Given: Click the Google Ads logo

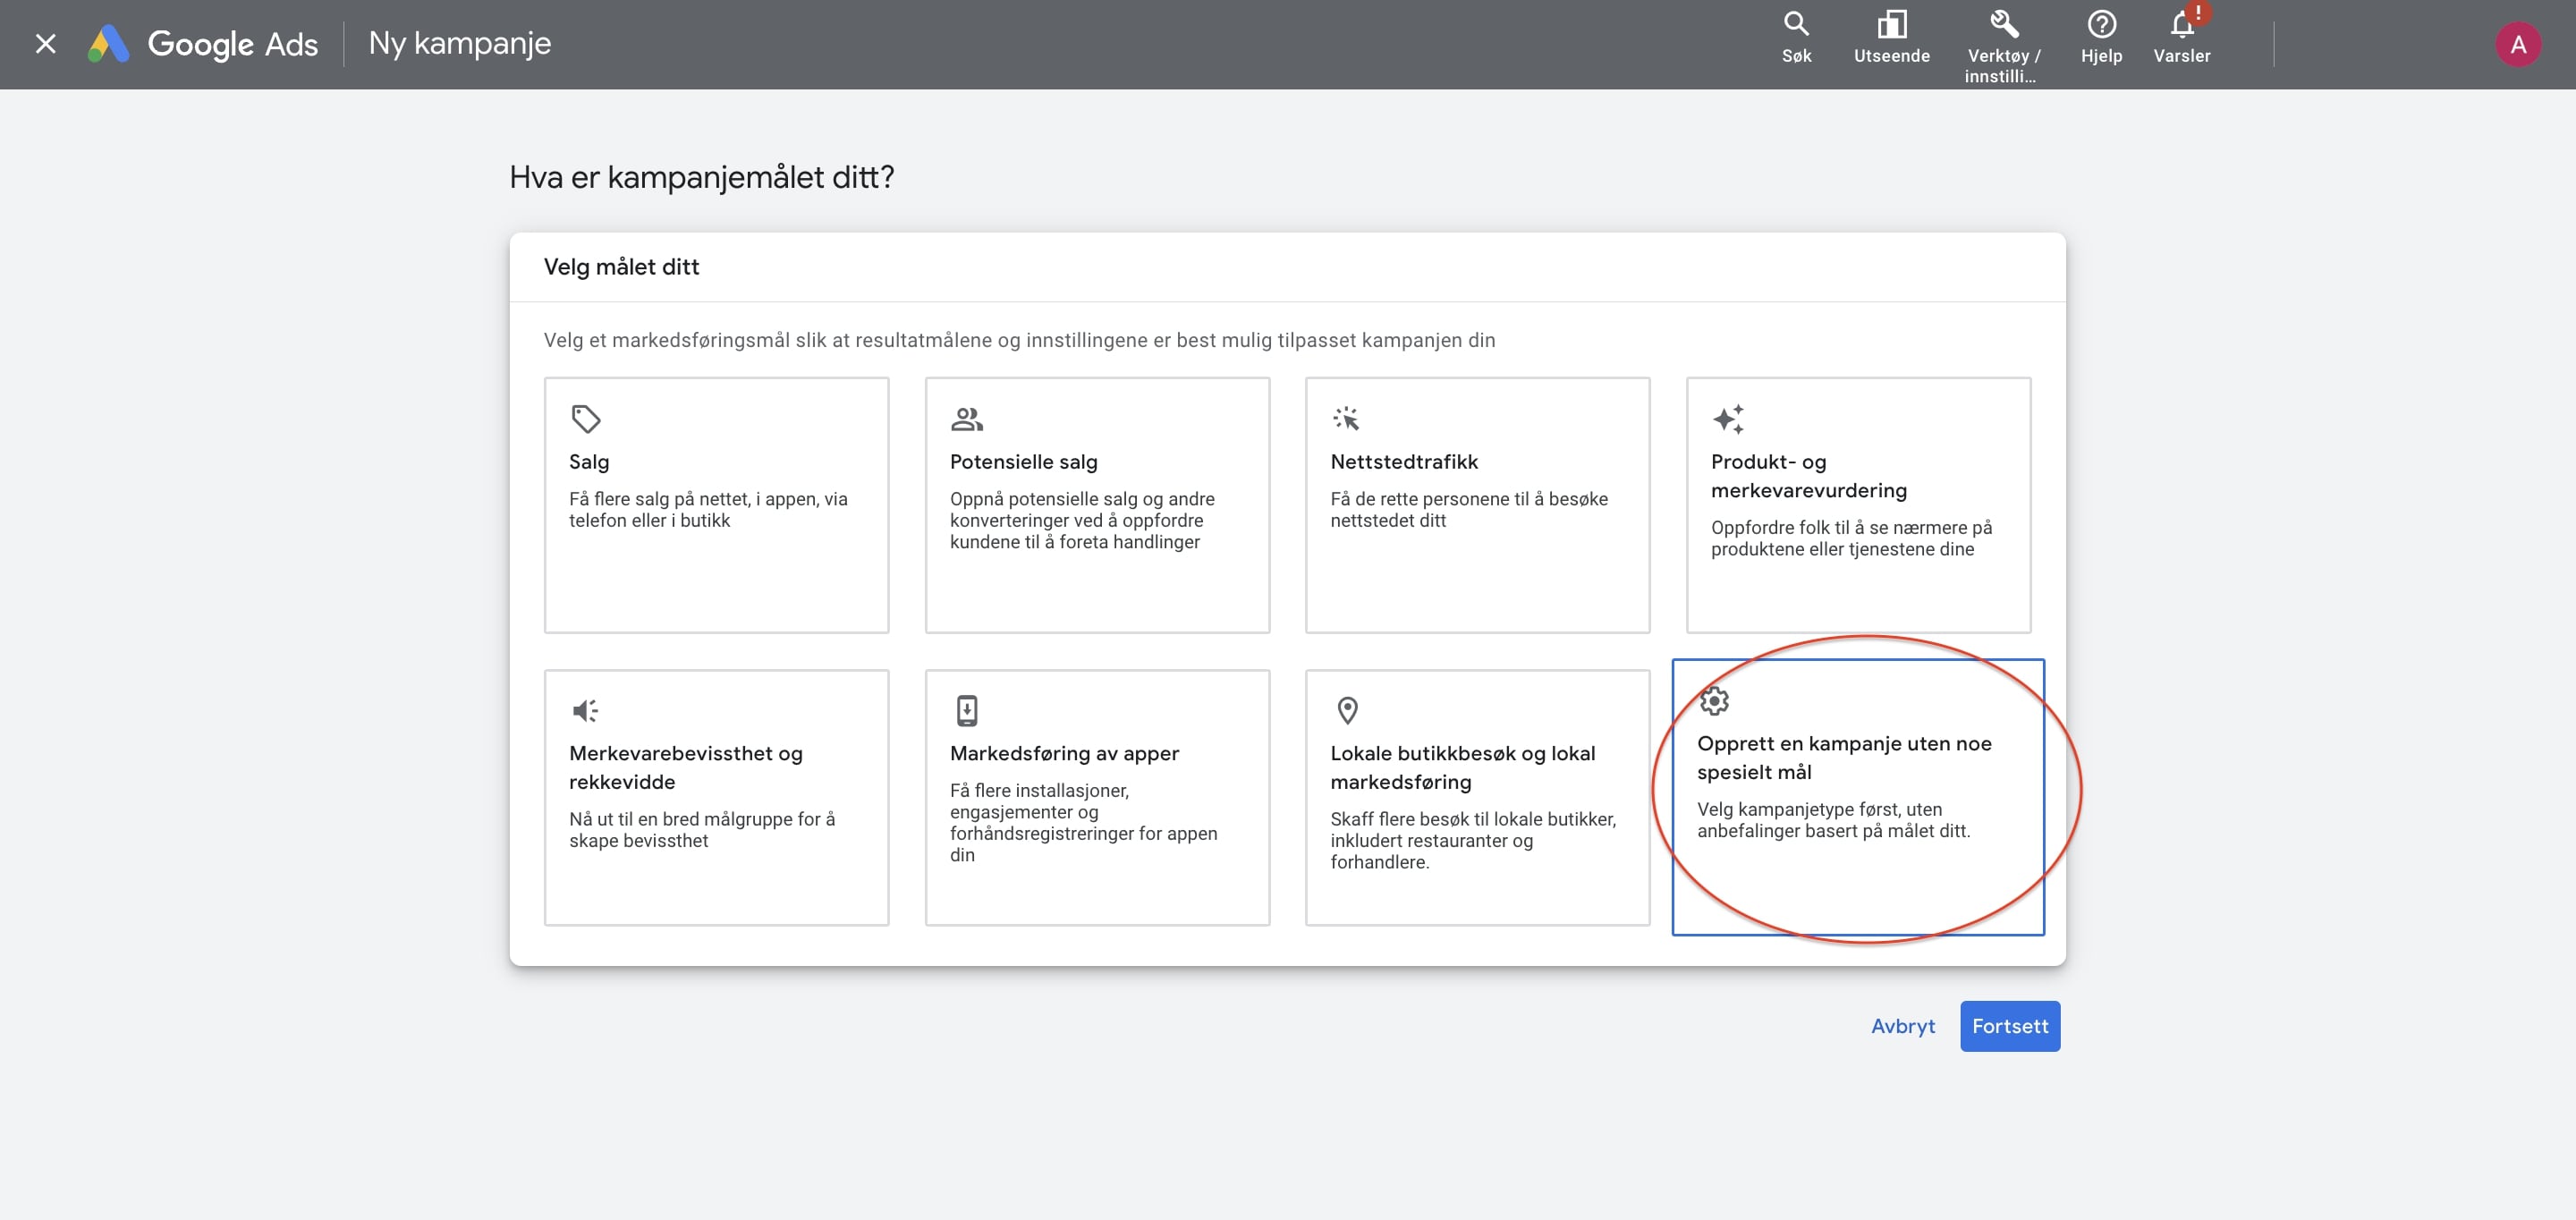Looking at the screenshot, I should [109, 44].
